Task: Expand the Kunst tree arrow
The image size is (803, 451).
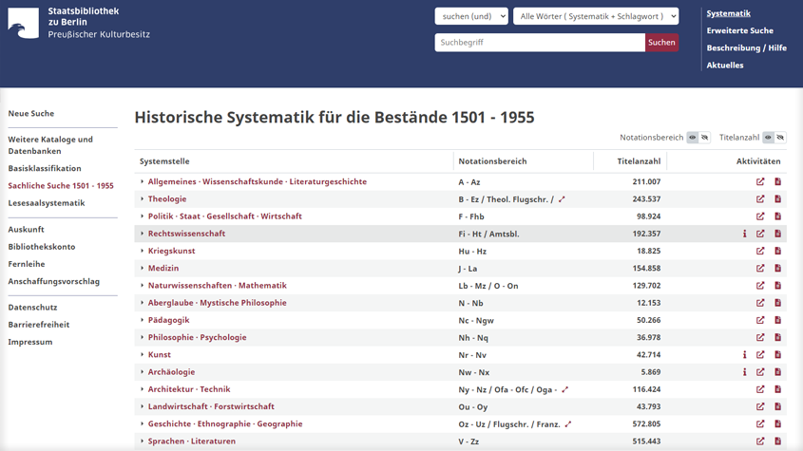Action: (142, 355)
